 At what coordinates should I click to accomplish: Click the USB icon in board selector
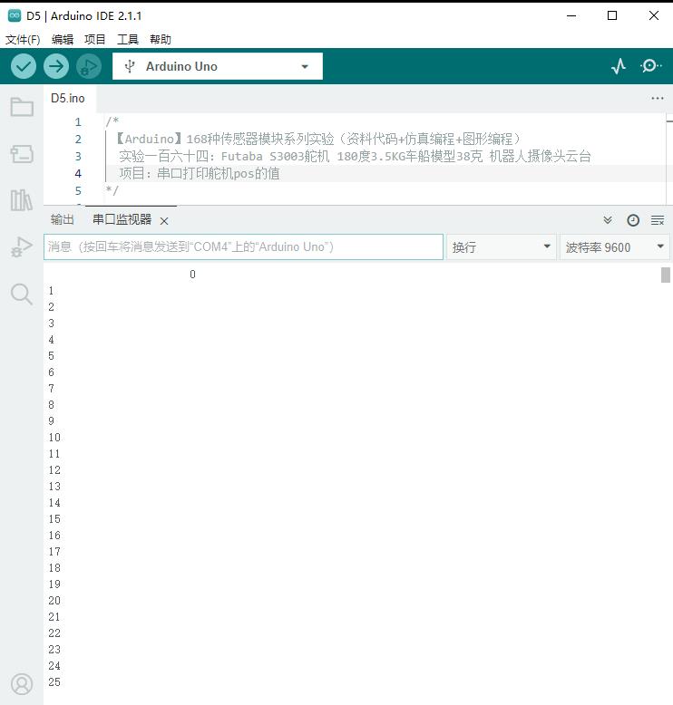click(x=130, y=66)
